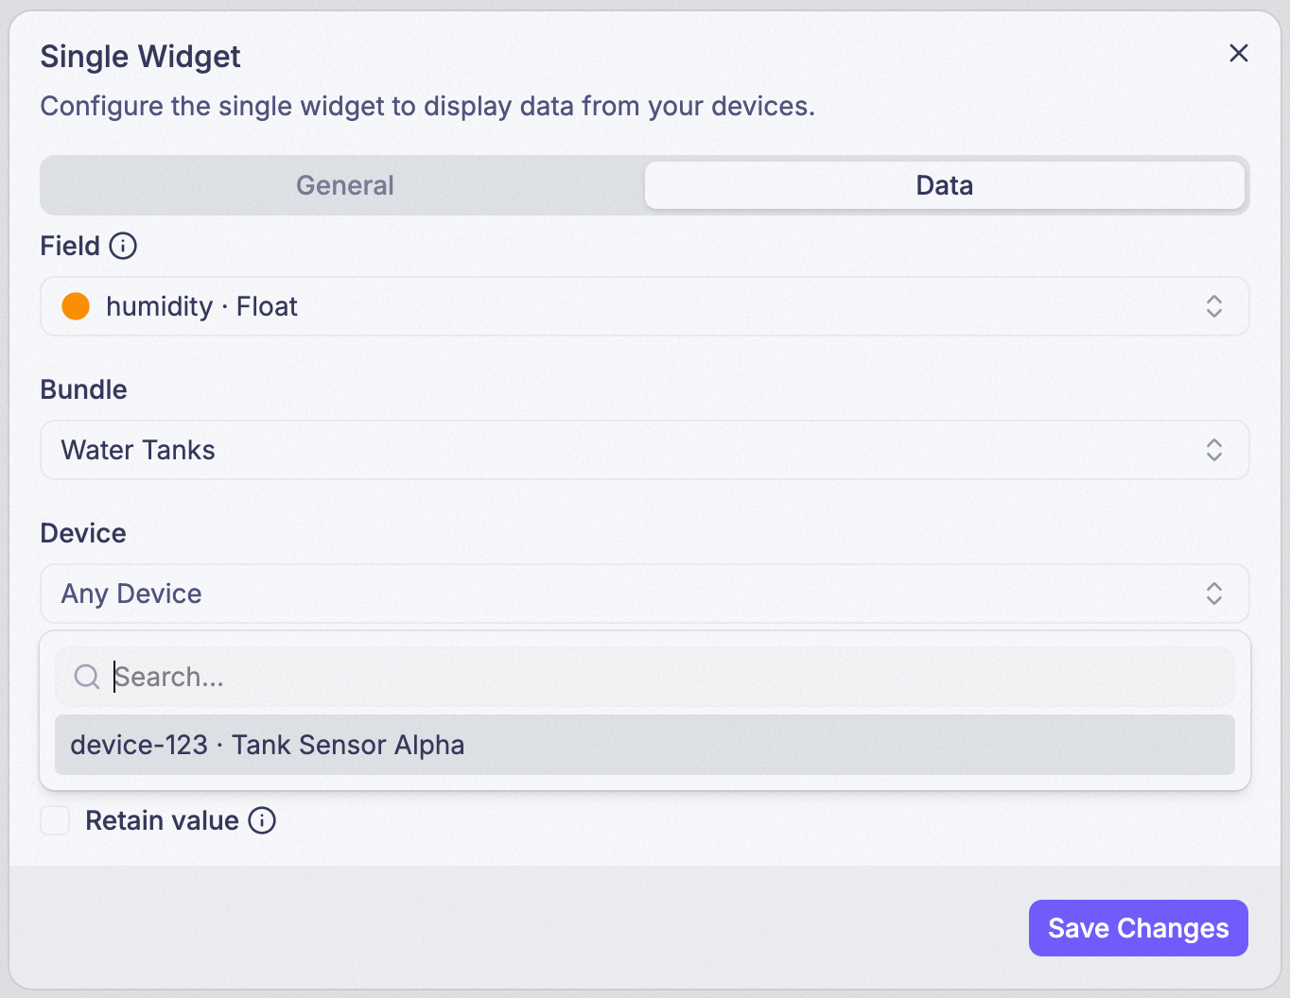Open the Water Tanks bundle dropdown

tap(645, 450)
